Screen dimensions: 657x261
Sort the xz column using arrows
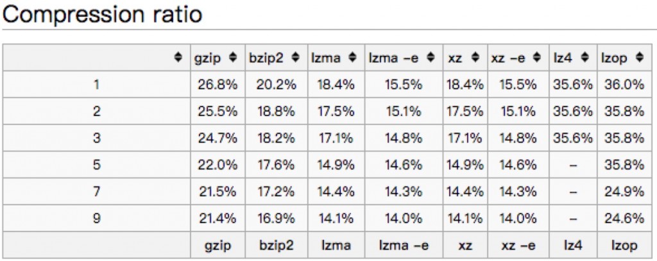[x=475, y=58]
